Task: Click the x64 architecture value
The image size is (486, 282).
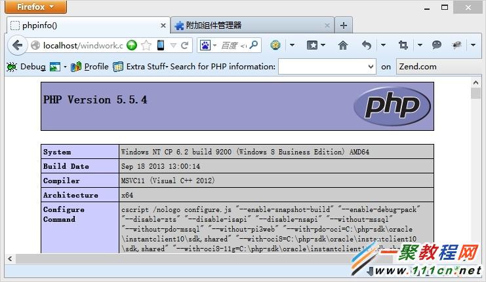Action: click(127, 195)
